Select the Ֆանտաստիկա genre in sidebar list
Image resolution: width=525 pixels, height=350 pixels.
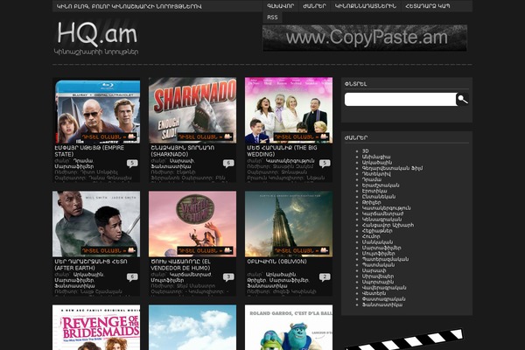pyautogui.click(x=382, y=304)
